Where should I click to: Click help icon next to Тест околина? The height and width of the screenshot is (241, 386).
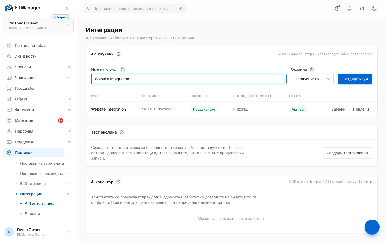tap(122, 132)
